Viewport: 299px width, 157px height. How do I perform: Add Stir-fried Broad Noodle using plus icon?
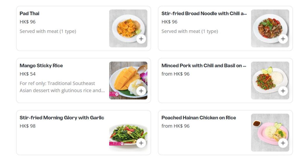coord(283,39)
